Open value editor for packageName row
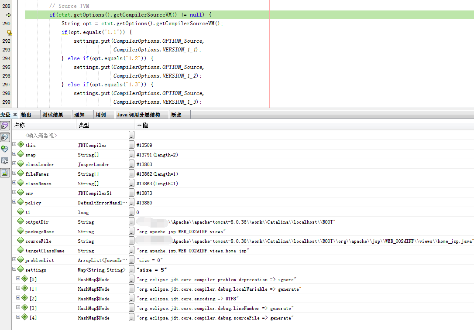The height and width of the screenshot is (330, 474). 131,231
